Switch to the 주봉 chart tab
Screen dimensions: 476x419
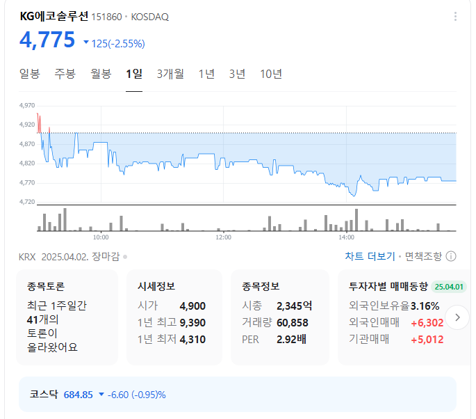(x=65, y=74)
